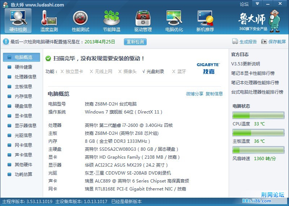
Task: Click the 鲁大师 title bar app icon
Action: click(5, 4)
